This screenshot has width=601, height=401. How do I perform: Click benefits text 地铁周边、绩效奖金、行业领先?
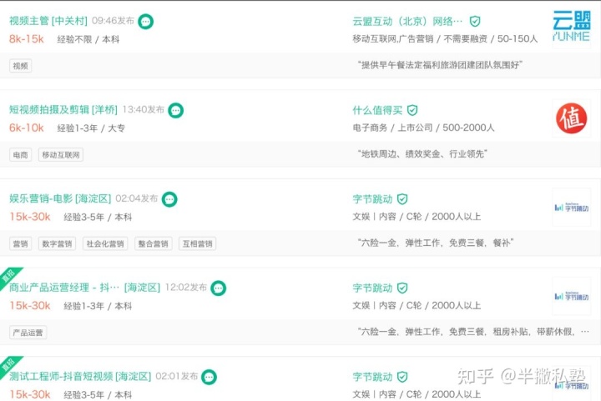click(422, 154)
